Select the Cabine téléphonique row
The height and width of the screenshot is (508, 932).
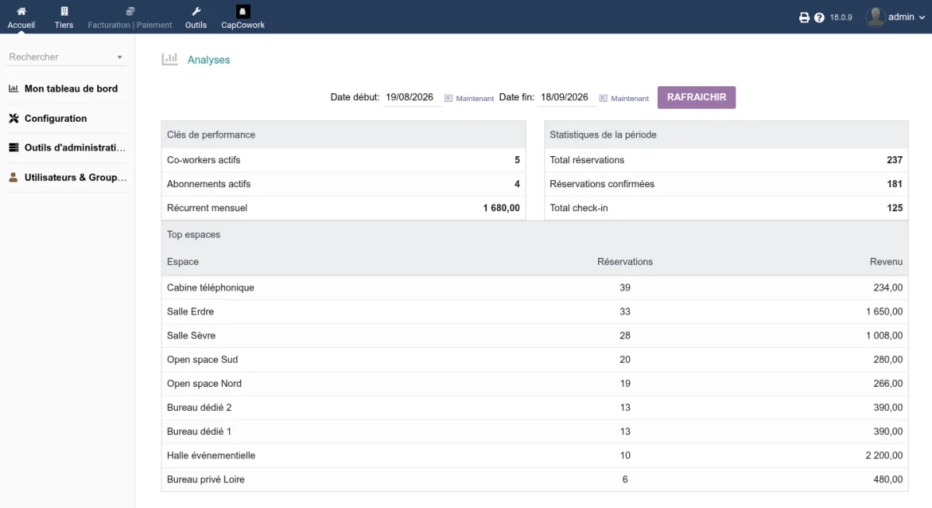tap(534, 287)
